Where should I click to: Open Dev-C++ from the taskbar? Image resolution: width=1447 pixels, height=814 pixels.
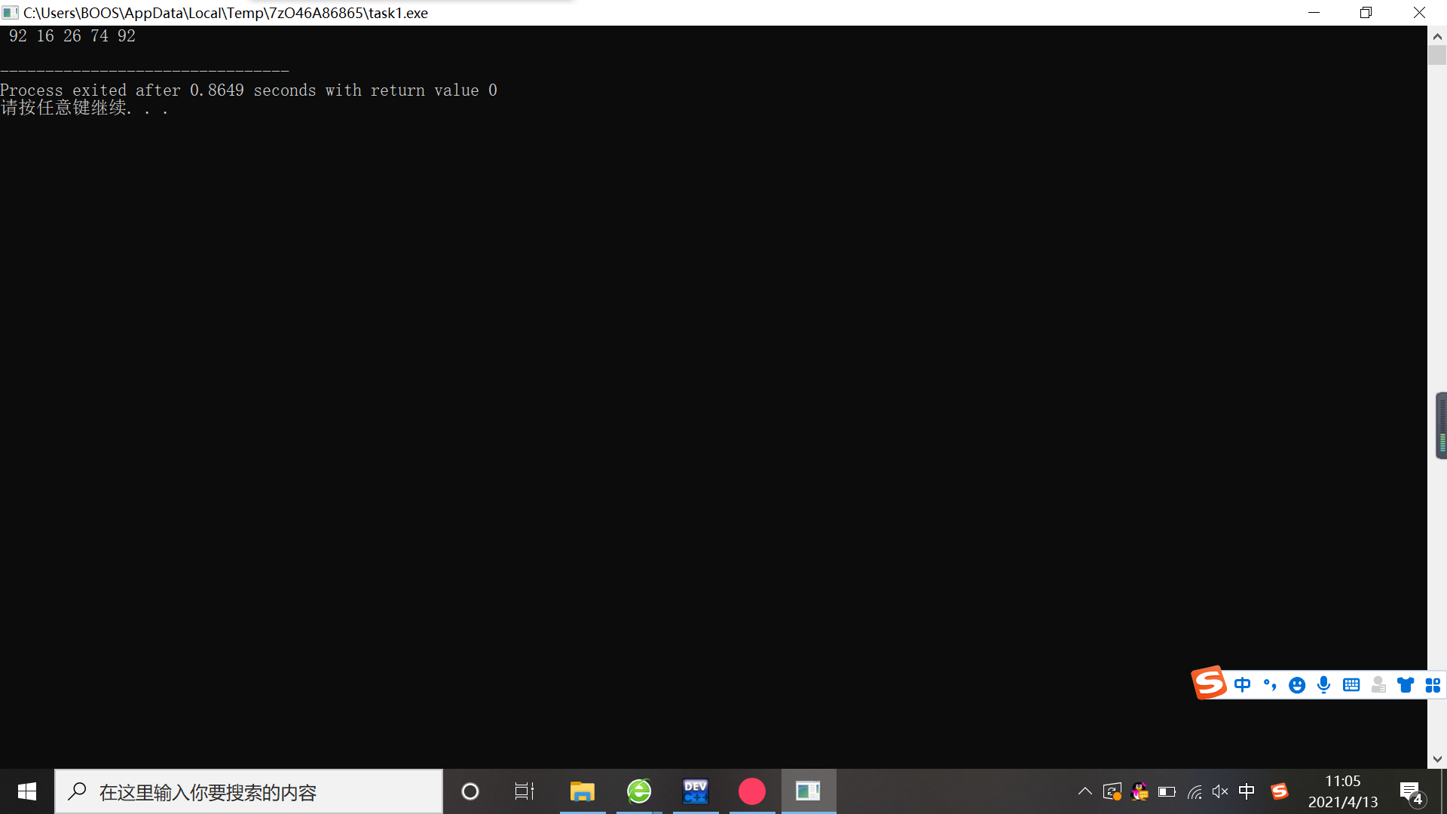click(x=695, y=791)
